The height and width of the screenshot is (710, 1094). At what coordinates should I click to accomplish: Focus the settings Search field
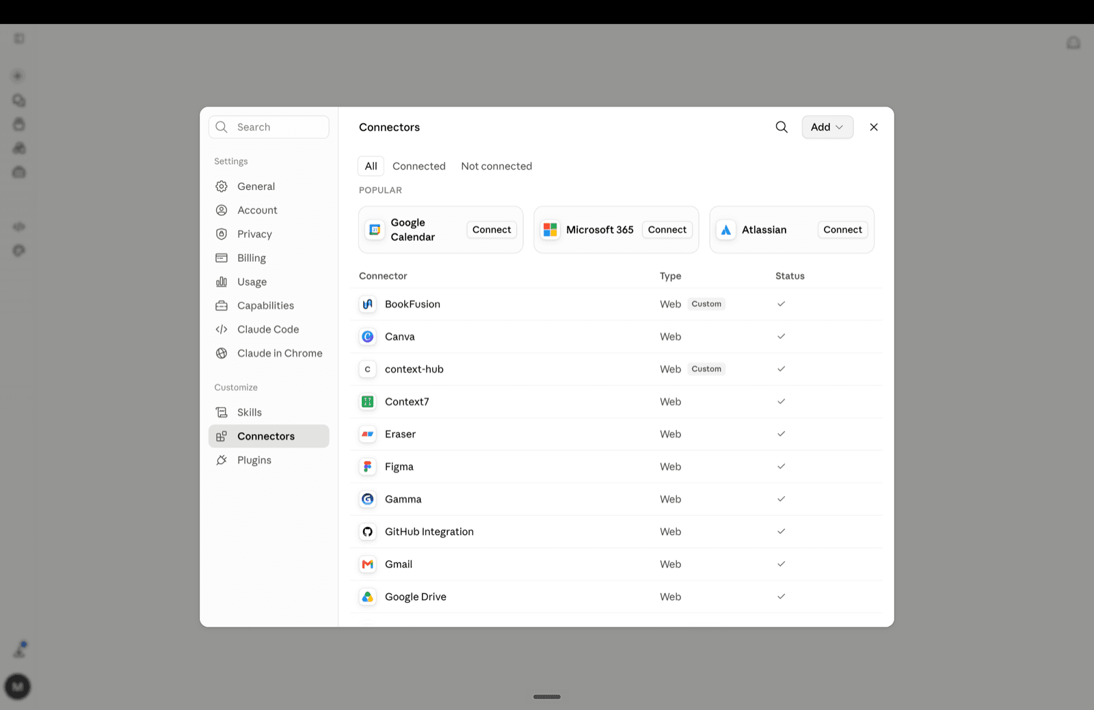tap(269, 127)
